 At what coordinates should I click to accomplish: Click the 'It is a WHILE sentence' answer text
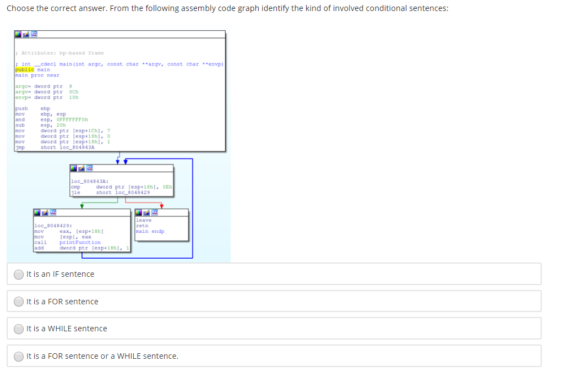point(67,329)
